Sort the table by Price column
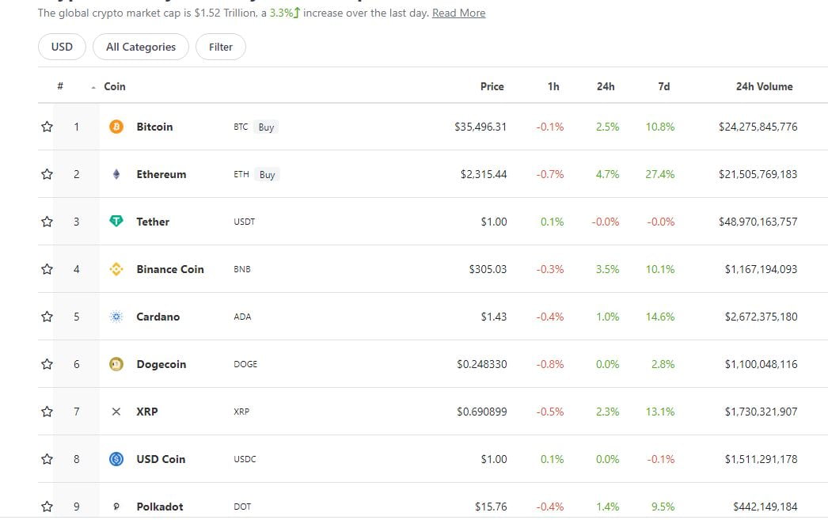Image resolution: width=828 pixels, height=520 pixels. 492,86
